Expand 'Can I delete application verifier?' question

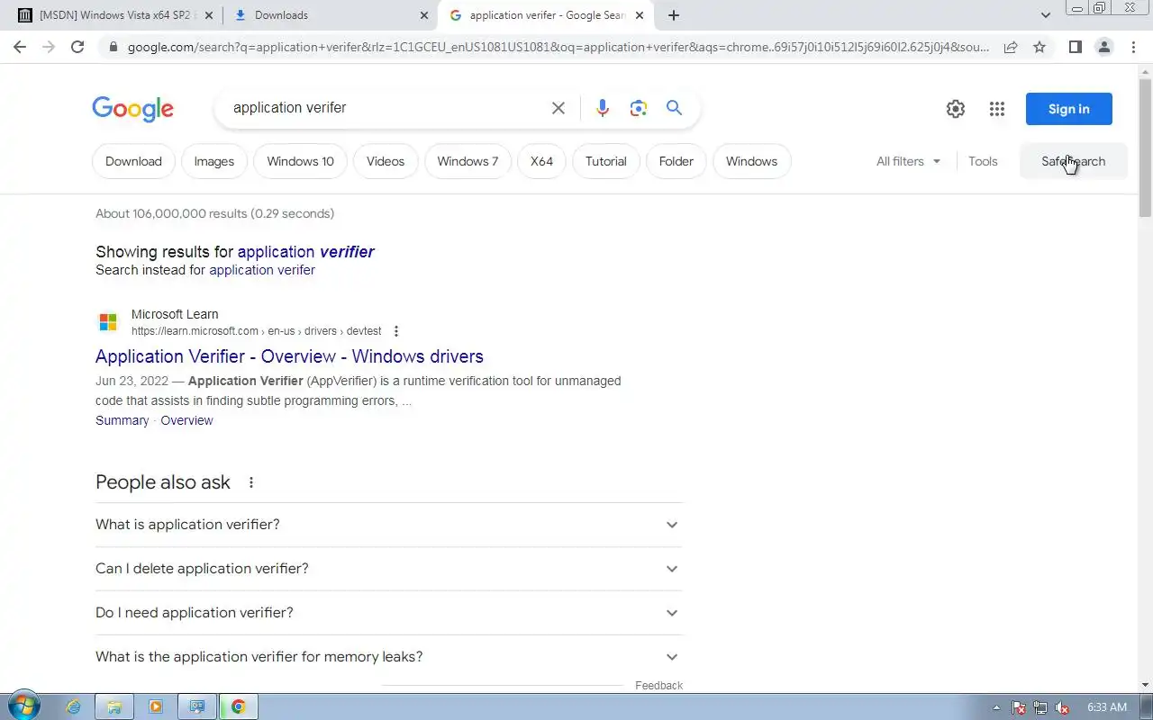[x=388, y=569]
